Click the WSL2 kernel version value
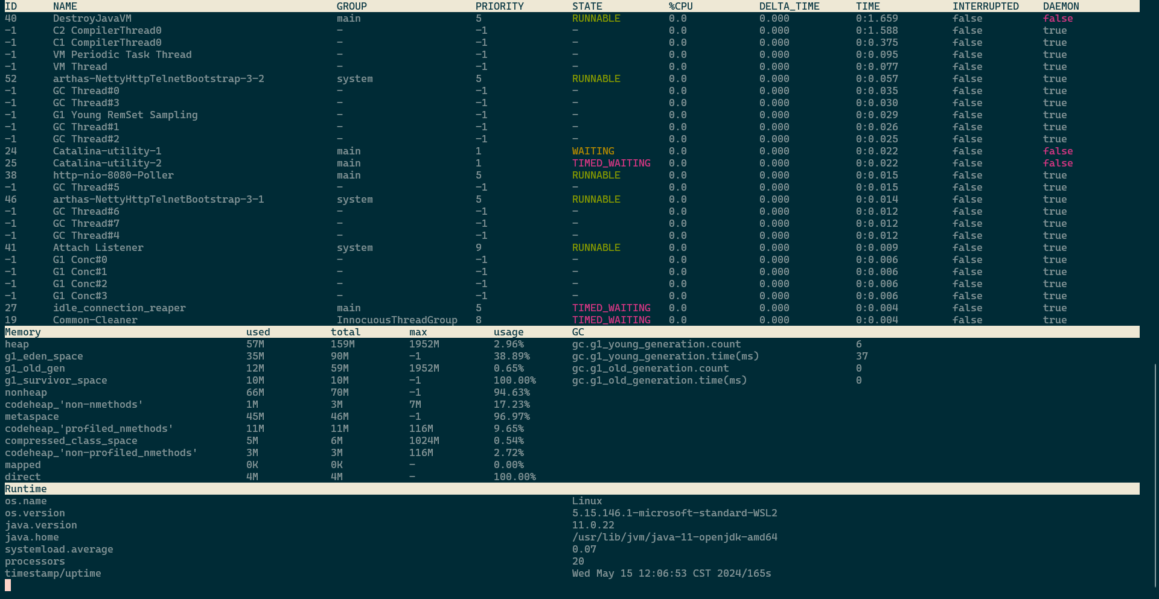Viewport: 1159px width, 599px height. [674, 513]
